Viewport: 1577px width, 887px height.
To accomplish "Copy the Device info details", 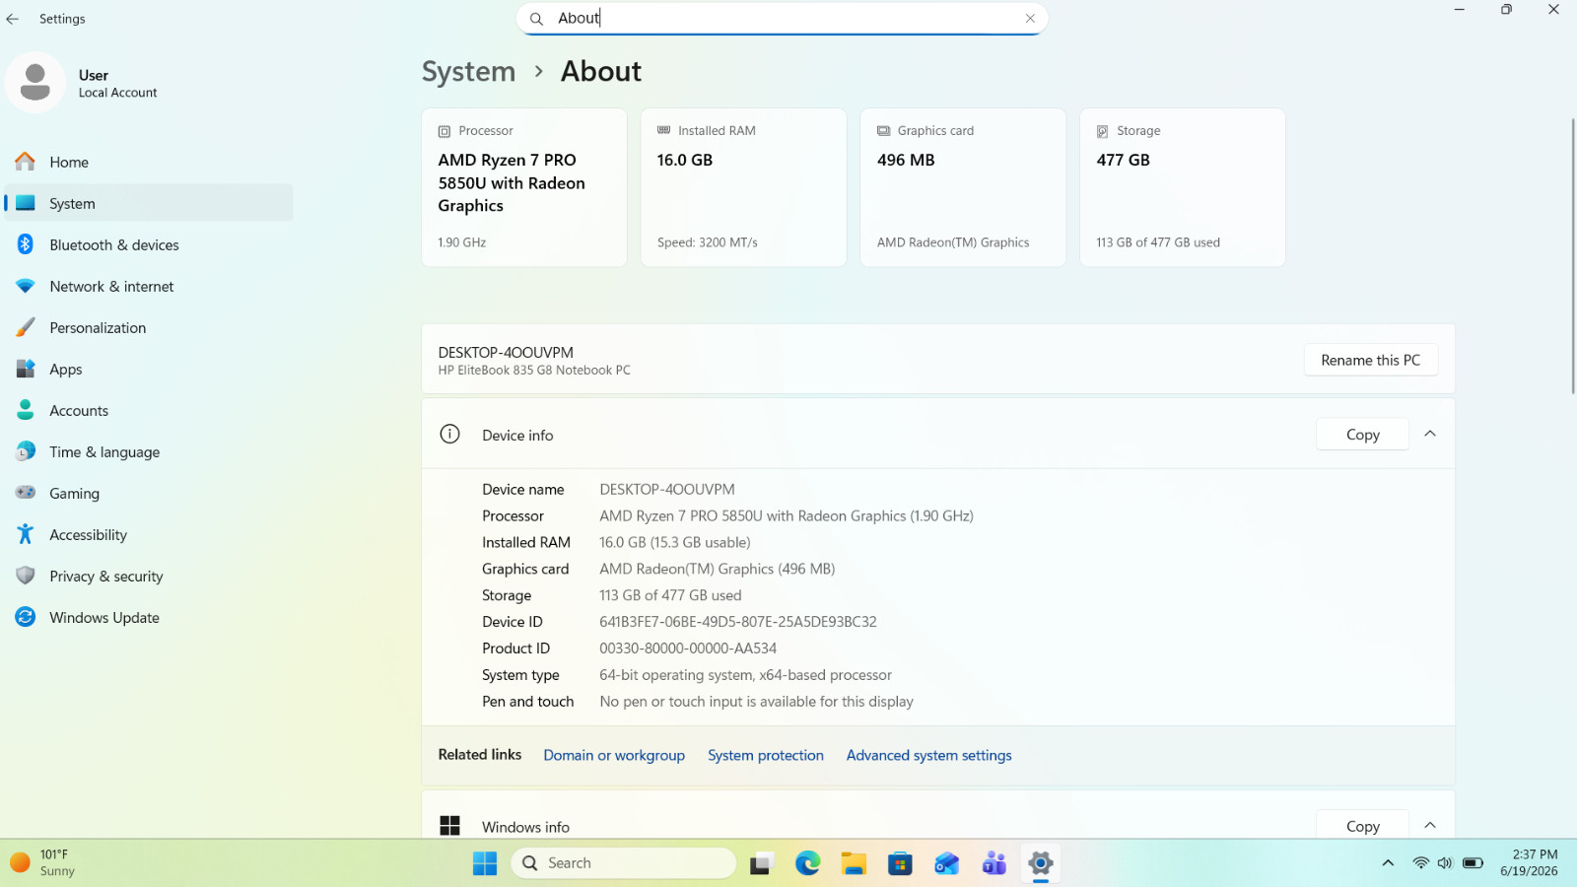I will 1362,435.
